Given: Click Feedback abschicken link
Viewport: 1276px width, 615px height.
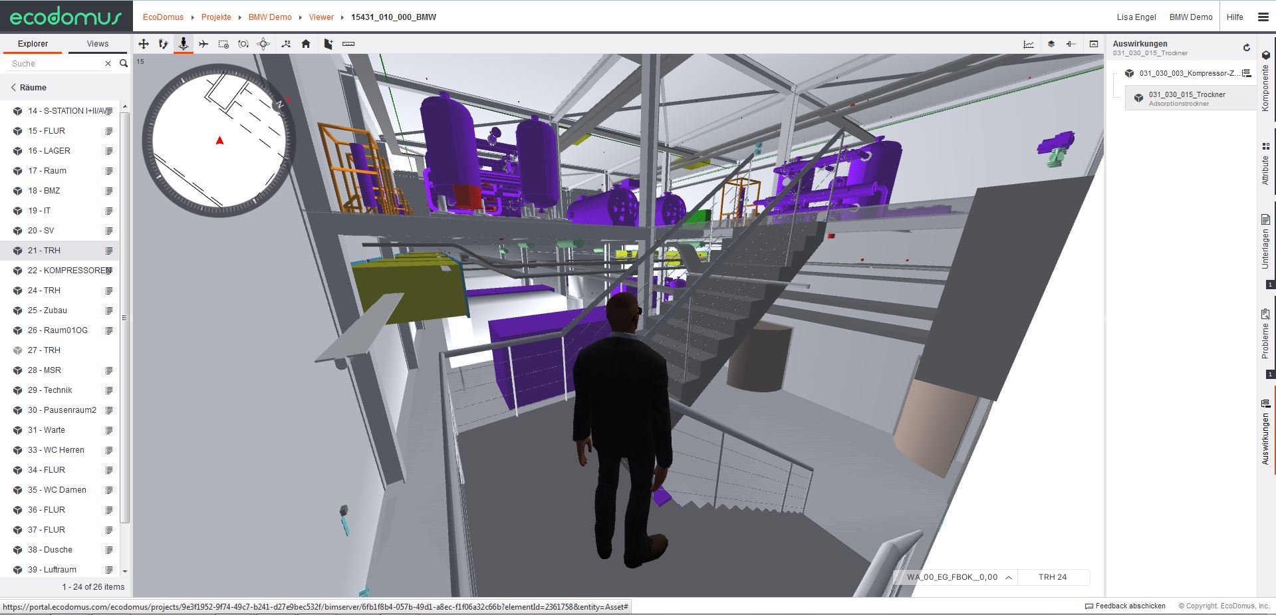Looking at the screenshot, I should pyautogui.click(x=1130, y=606).
